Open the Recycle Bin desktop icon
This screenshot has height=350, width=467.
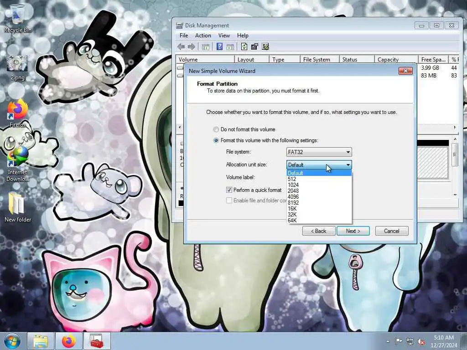(x=18, y=18)
